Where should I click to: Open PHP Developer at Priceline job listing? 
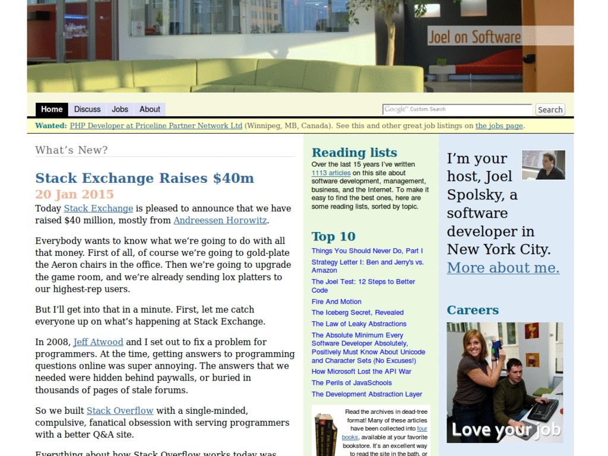point(156,126)
